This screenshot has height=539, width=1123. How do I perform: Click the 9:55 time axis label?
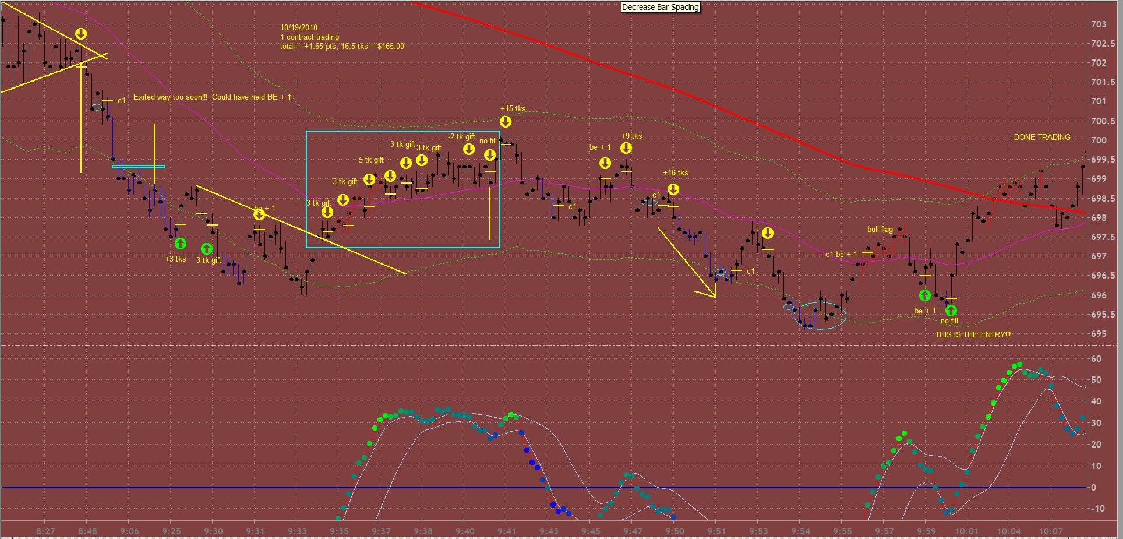tap(842, 531)
